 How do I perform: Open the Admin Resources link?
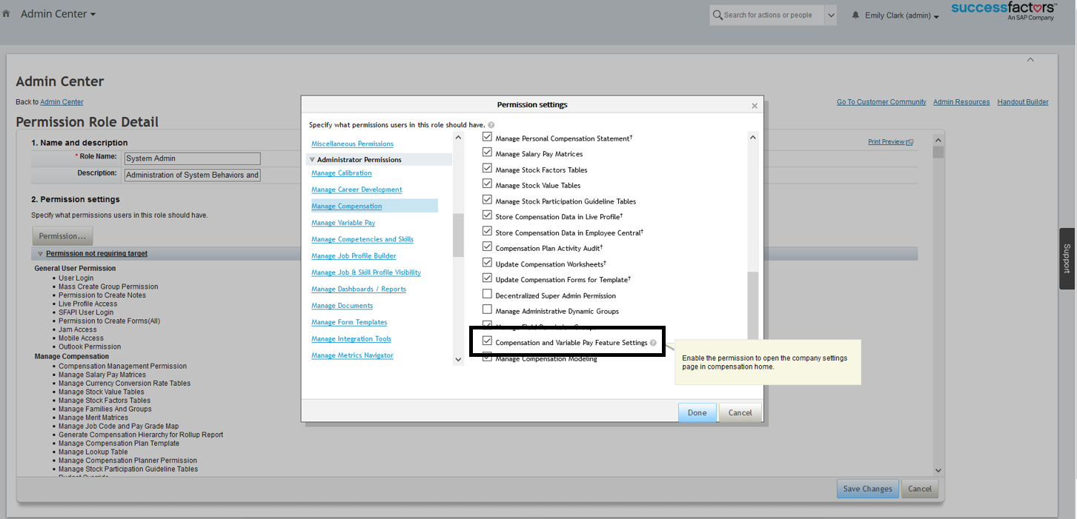[x=961, y=102]
